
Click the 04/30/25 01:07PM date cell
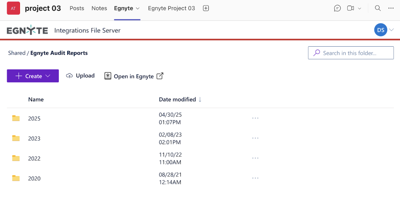170,119
